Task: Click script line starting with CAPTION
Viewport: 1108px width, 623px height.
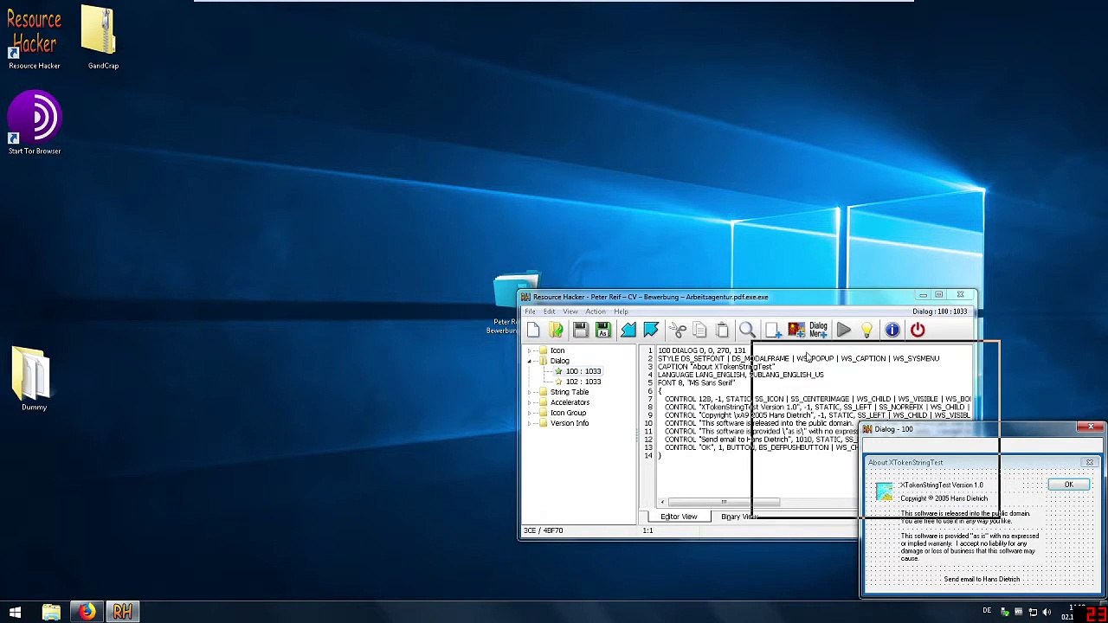Action: click(717, 367)
